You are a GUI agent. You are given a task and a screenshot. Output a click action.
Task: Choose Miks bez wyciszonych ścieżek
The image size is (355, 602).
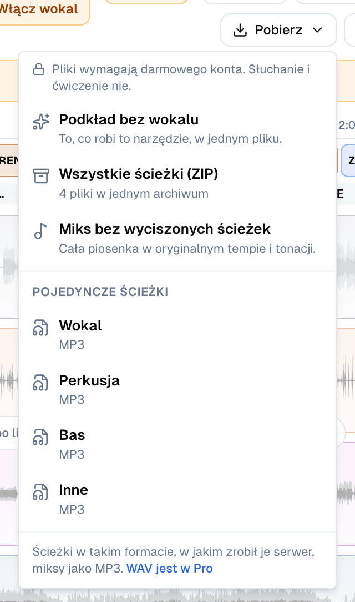177,238
